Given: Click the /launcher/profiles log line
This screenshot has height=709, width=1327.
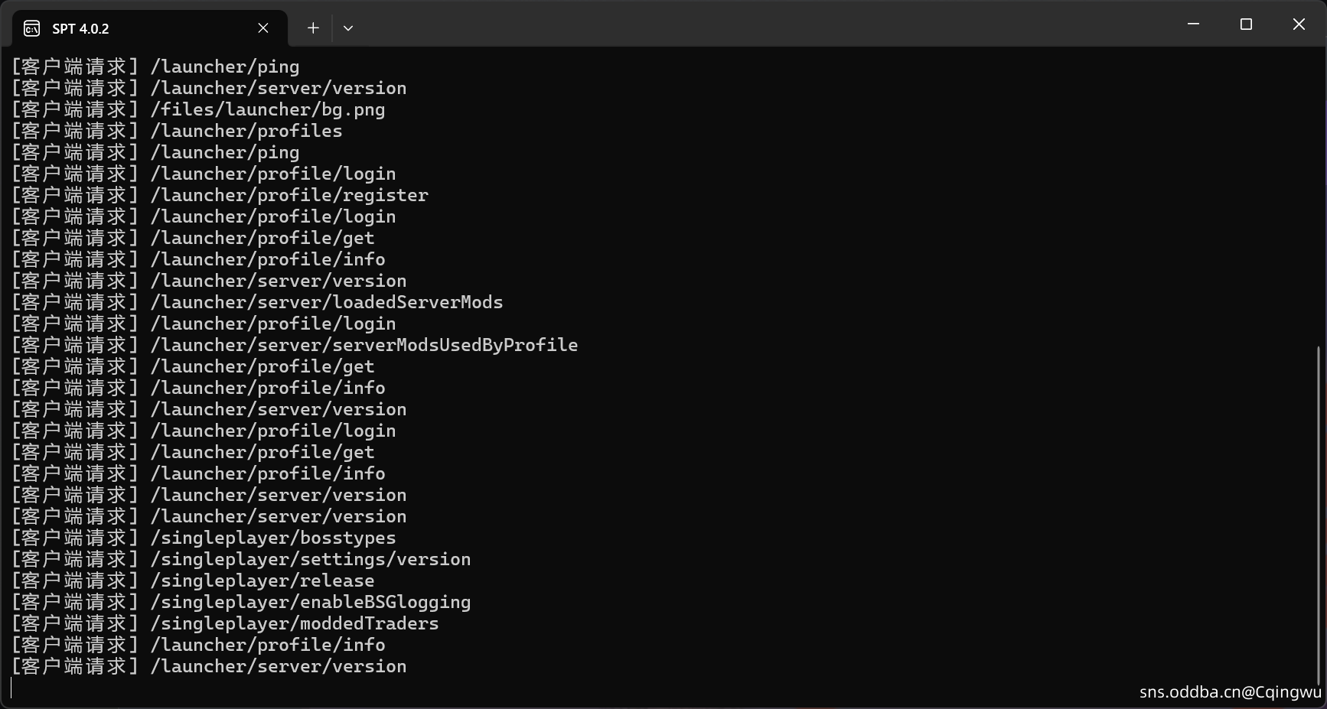Looking at the screenshot, I should (x=246, y=131).
